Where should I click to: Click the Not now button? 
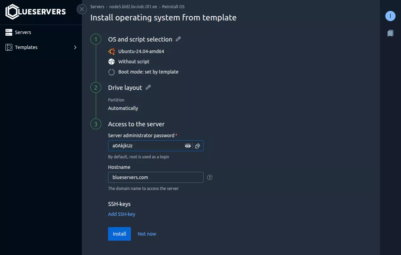point(147,234)
